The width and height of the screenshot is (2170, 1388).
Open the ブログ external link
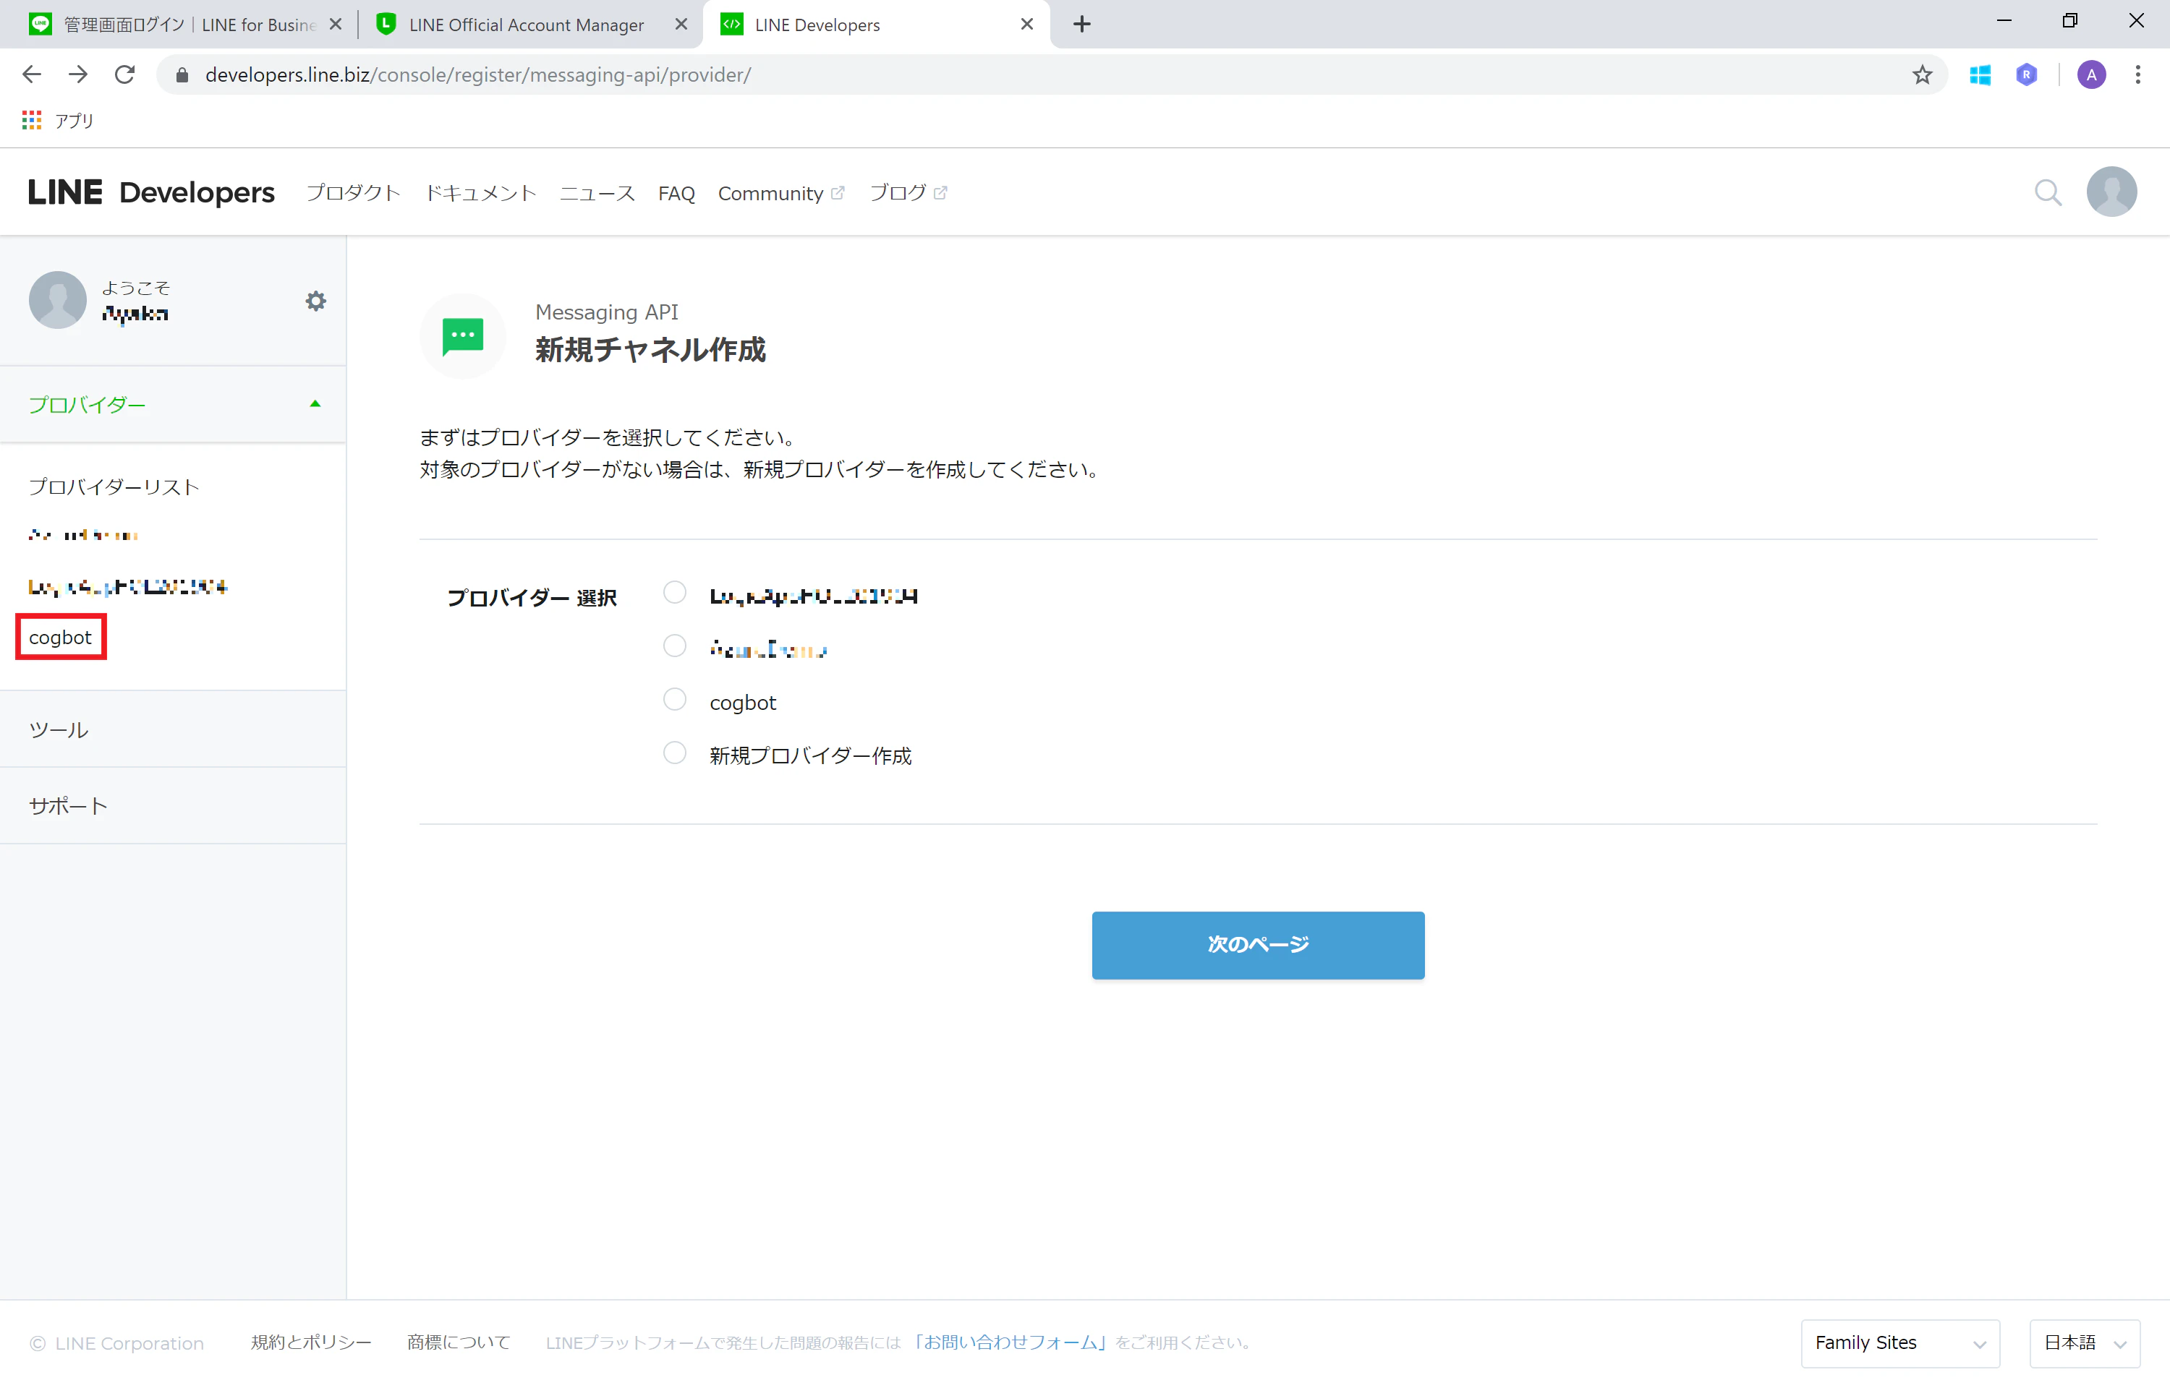pyautogui.click(x=908, y=193)
